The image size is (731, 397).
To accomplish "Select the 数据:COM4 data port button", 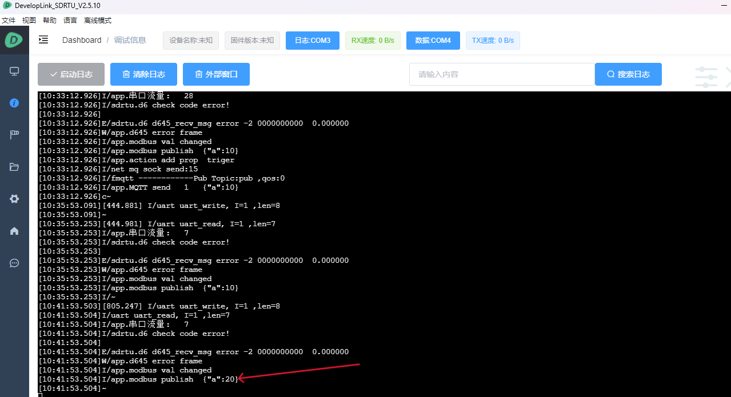I will click(433, 41).
